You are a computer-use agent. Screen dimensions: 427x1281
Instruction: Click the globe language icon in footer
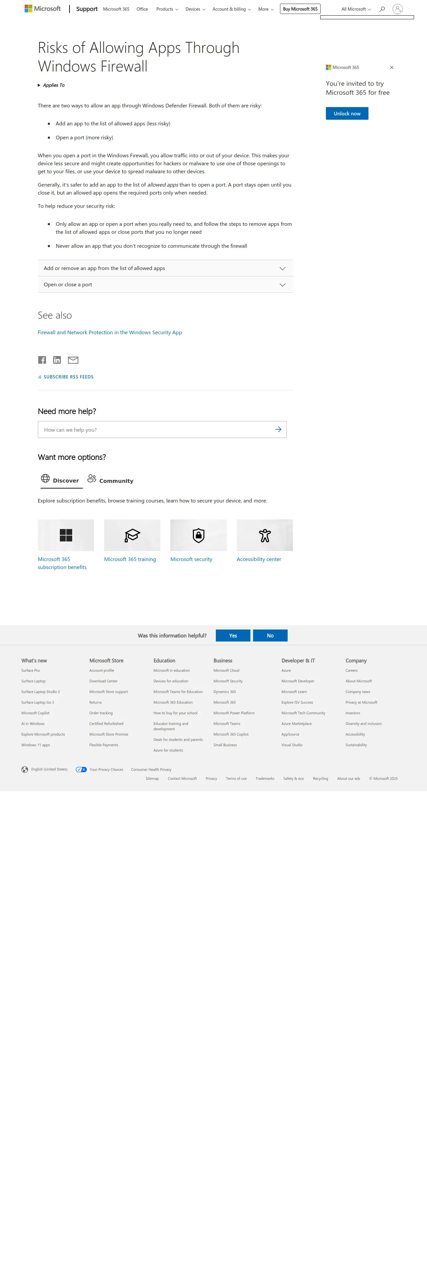[x=25, y=769]
